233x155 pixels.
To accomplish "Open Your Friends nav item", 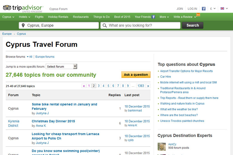I will click(143, 17).
